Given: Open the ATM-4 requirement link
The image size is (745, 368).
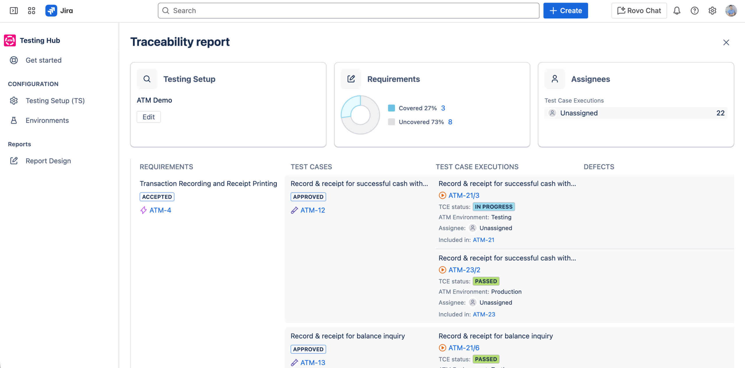Looking at the screenshot, I should 160,210.
